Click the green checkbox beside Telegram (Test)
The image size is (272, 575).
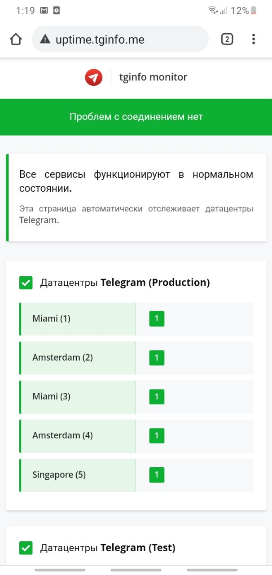(26, 548)
